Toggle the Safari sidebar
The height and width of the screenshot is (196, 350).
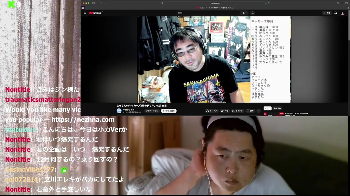pyautogui.click(x=93, y=3)
